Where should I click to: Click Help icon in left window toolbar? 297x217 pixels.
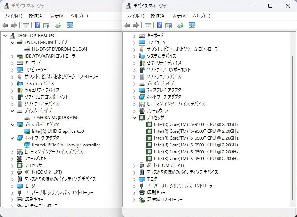pos(38,25)
